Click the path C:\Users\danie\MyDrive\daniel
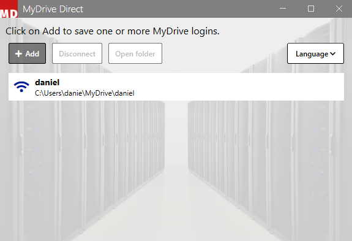352x241 pixels. click(84, 93)
